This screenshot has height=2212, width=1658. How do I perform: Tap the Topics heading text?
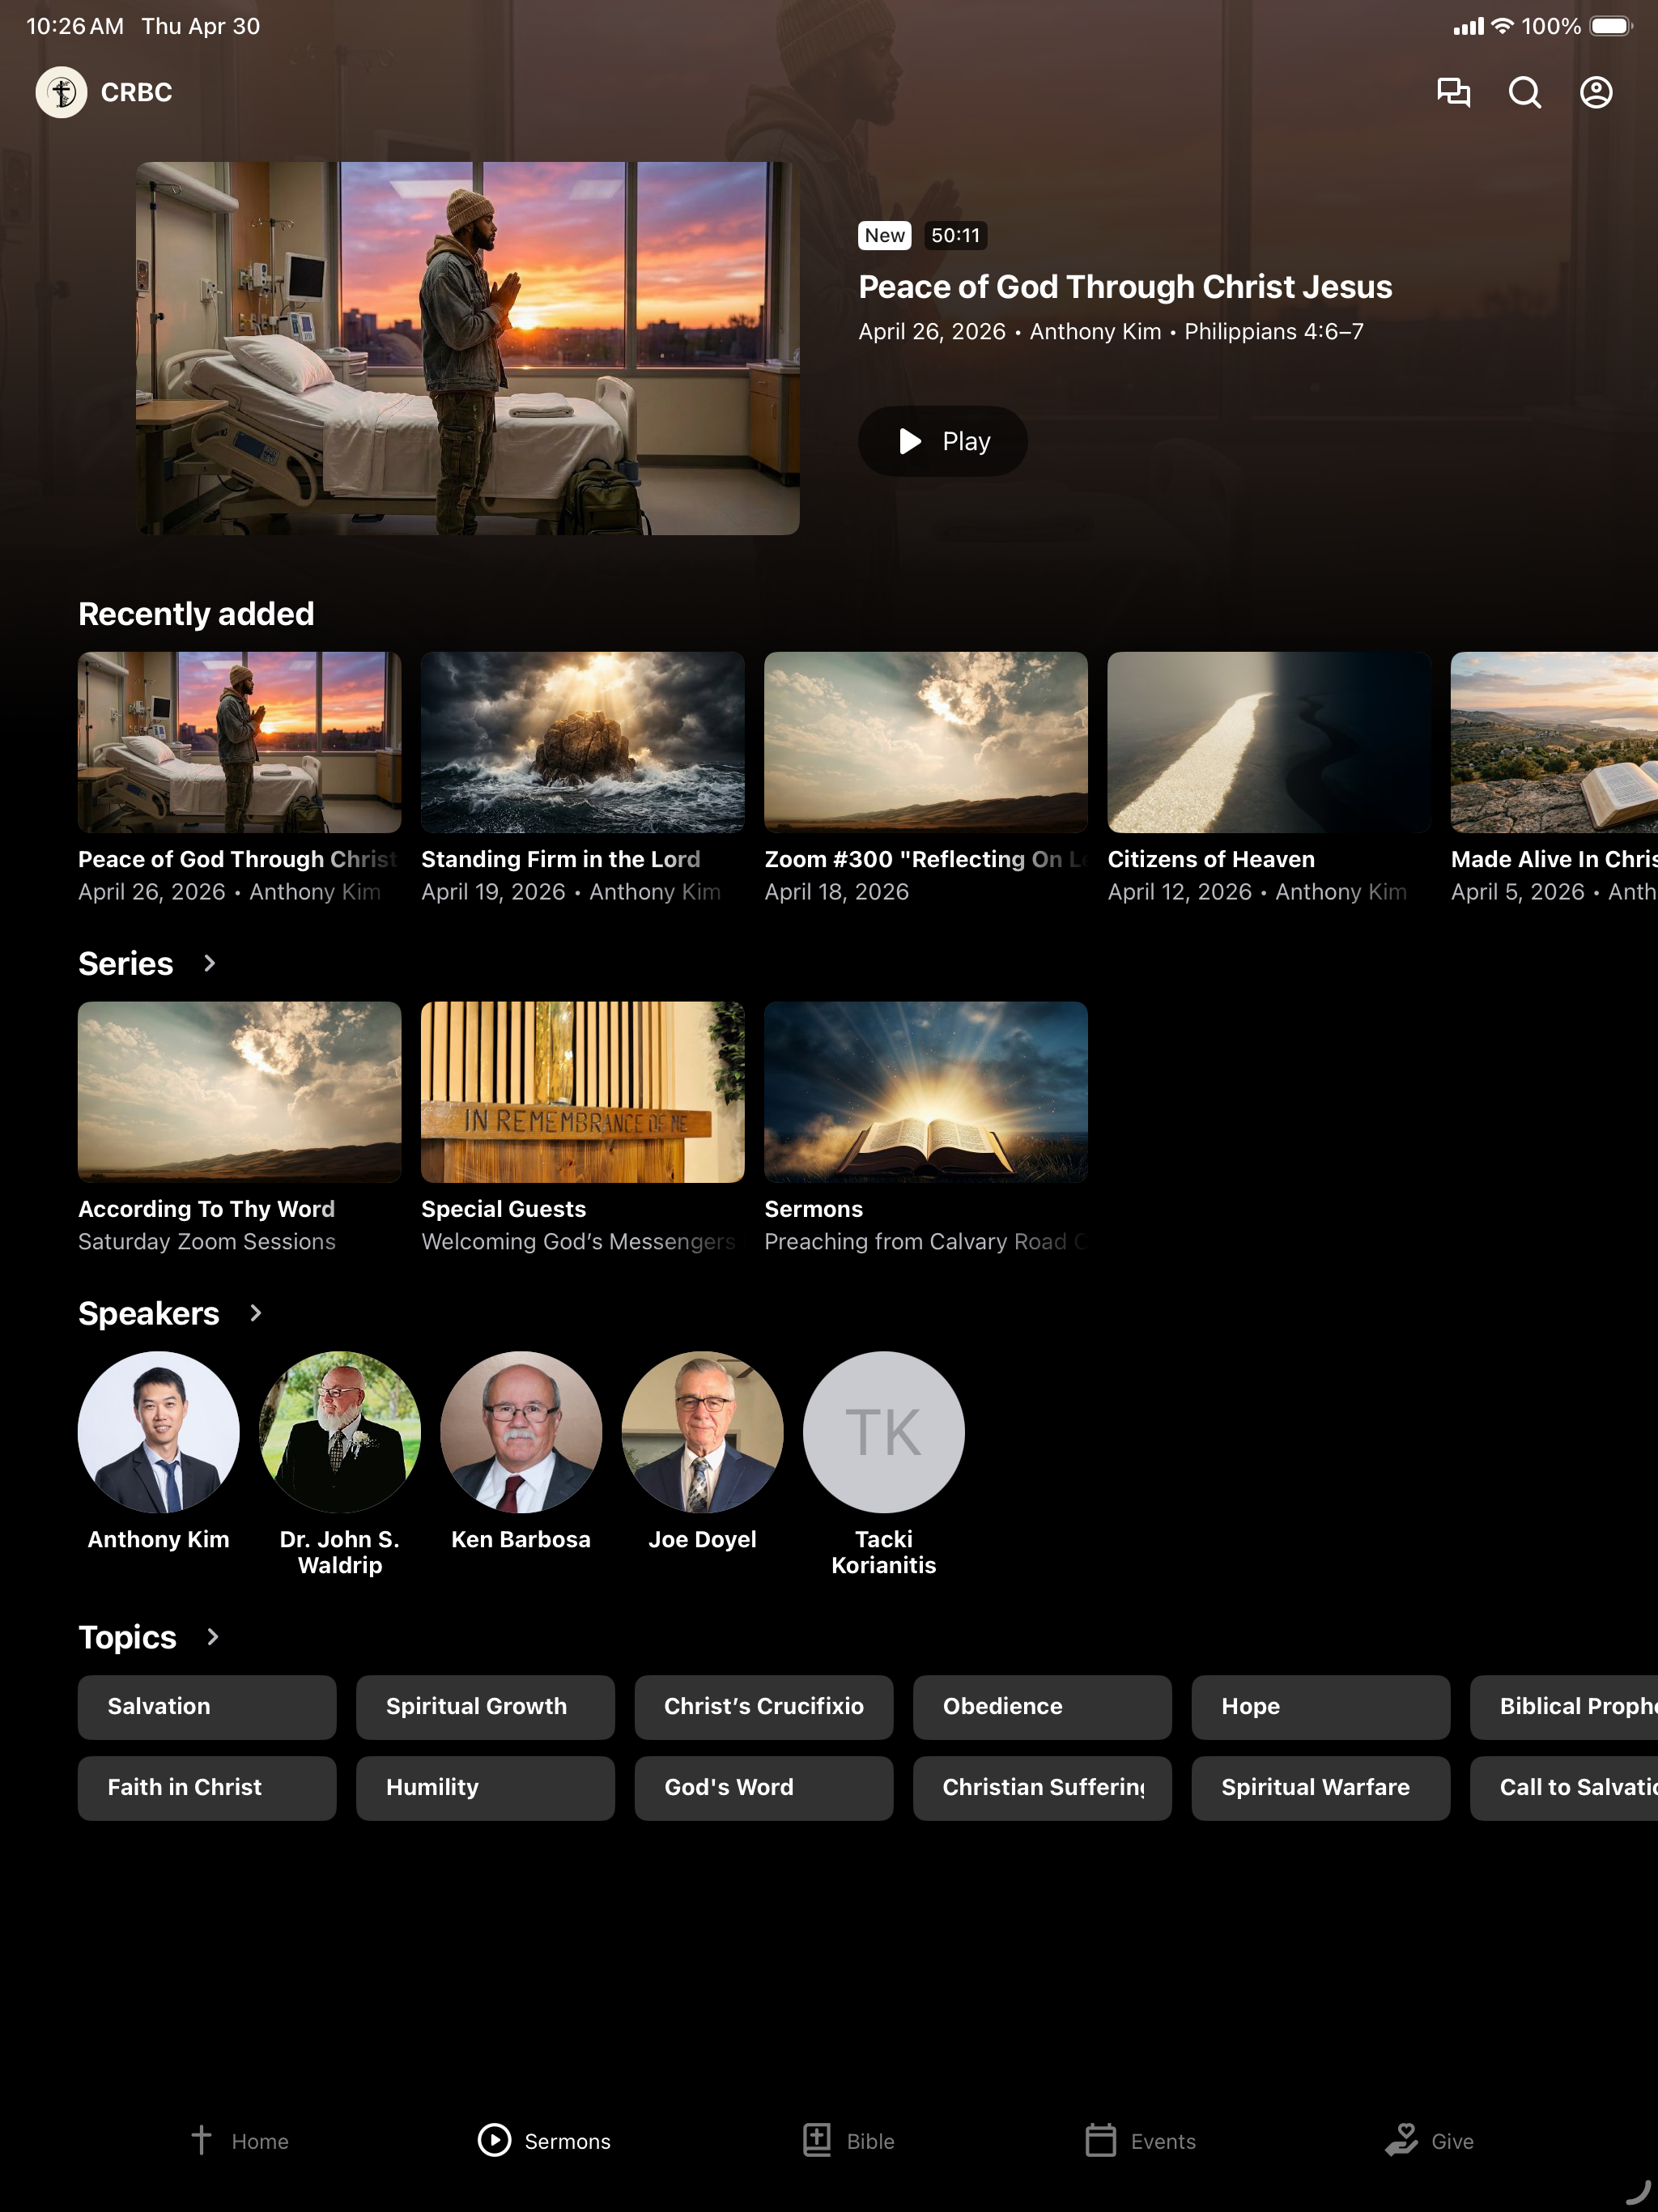127,1637
